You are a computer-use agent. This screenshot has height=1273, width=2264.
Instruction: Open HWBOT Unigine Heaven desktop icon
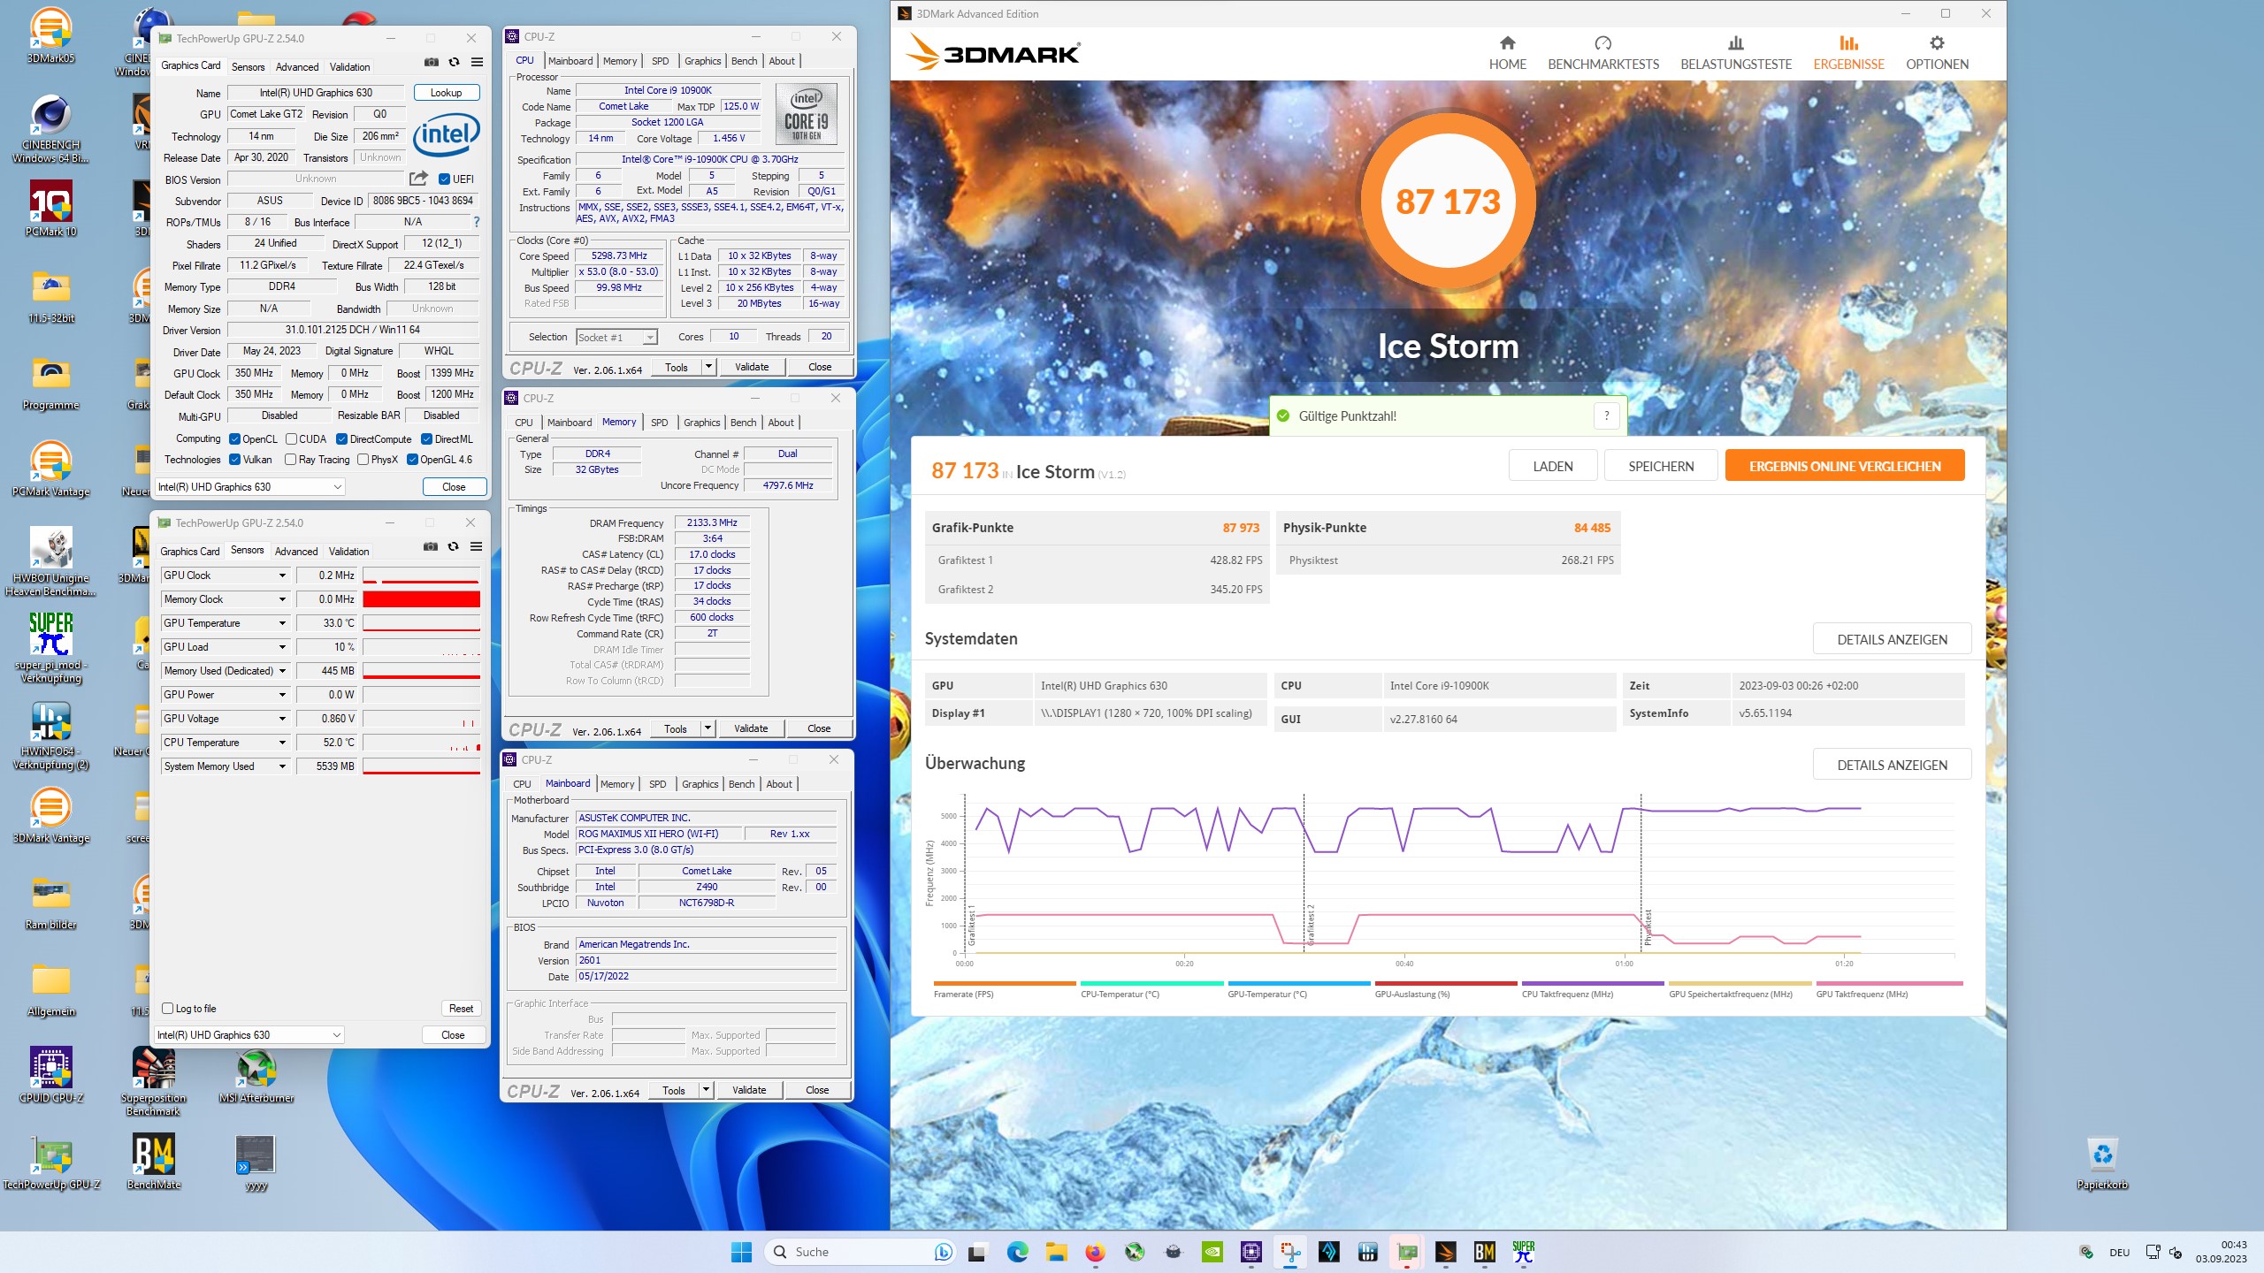(51, 561)
